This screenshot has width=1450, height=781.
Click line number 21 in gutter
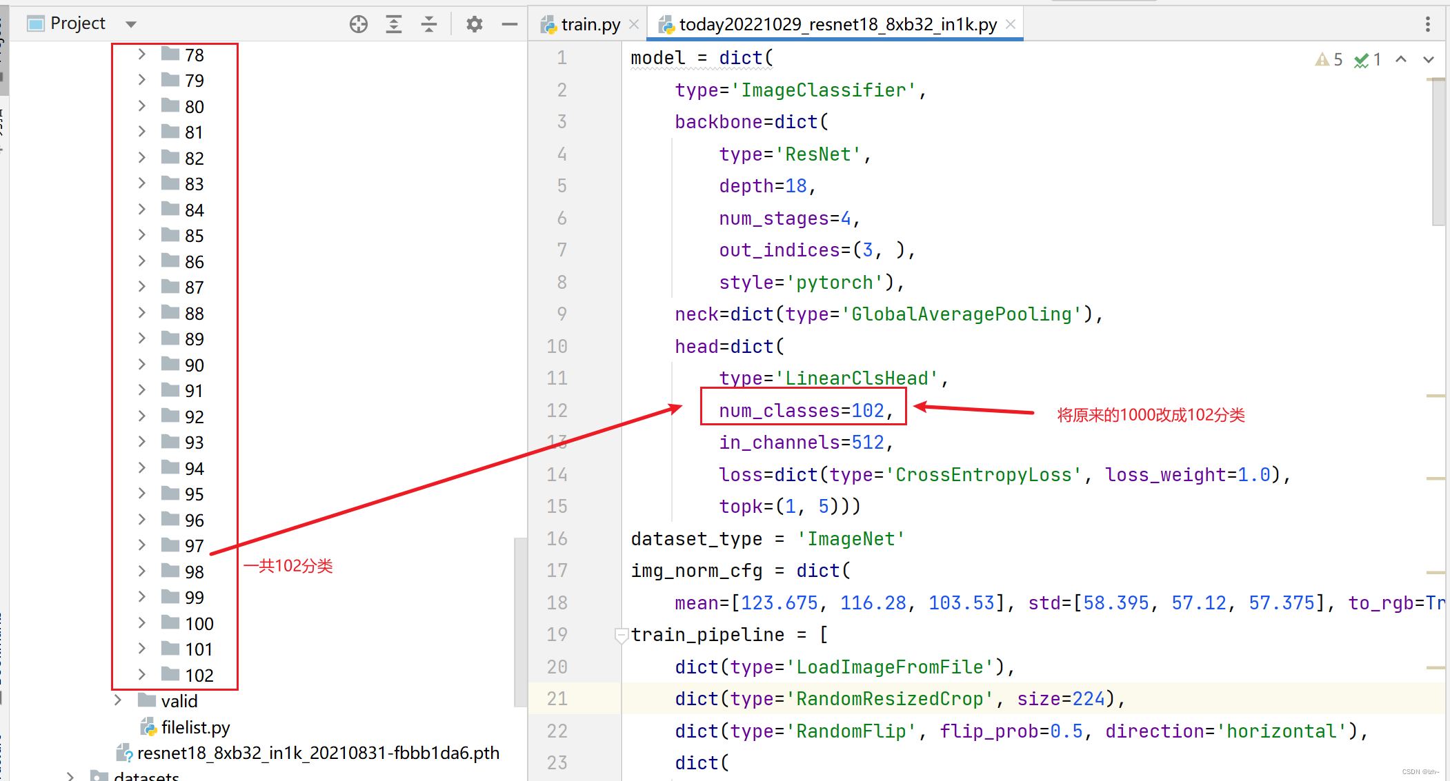click(557, 698)
